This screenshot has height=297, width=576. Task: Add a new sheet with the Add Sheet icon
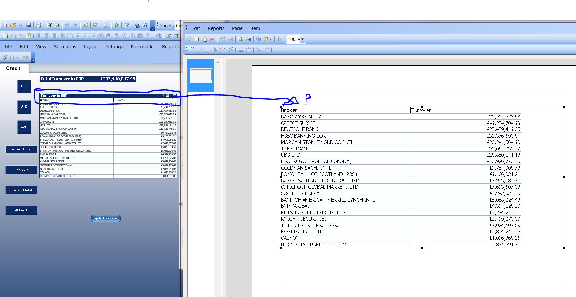pyautogui.click(x=5, y=36)
